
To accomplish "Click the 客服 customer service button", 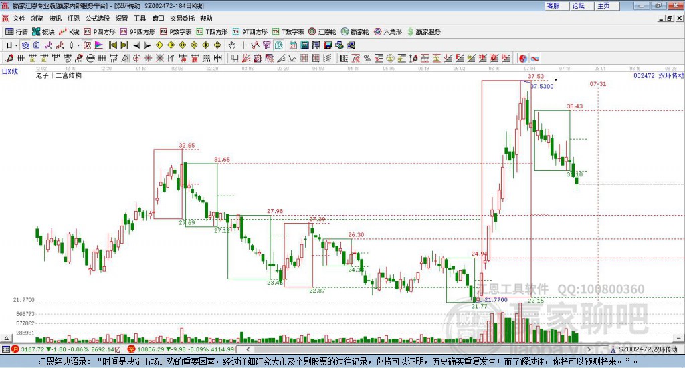I will click(557, 5).
